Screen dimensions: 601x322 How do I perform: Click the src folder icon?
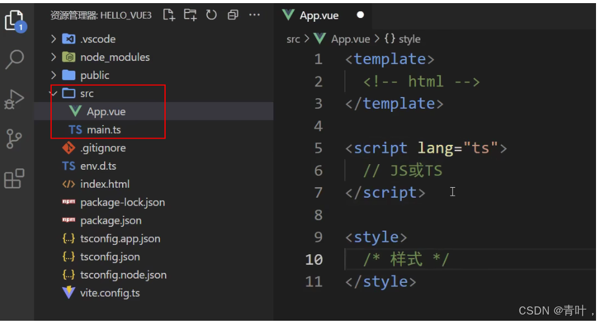(69, 93)
